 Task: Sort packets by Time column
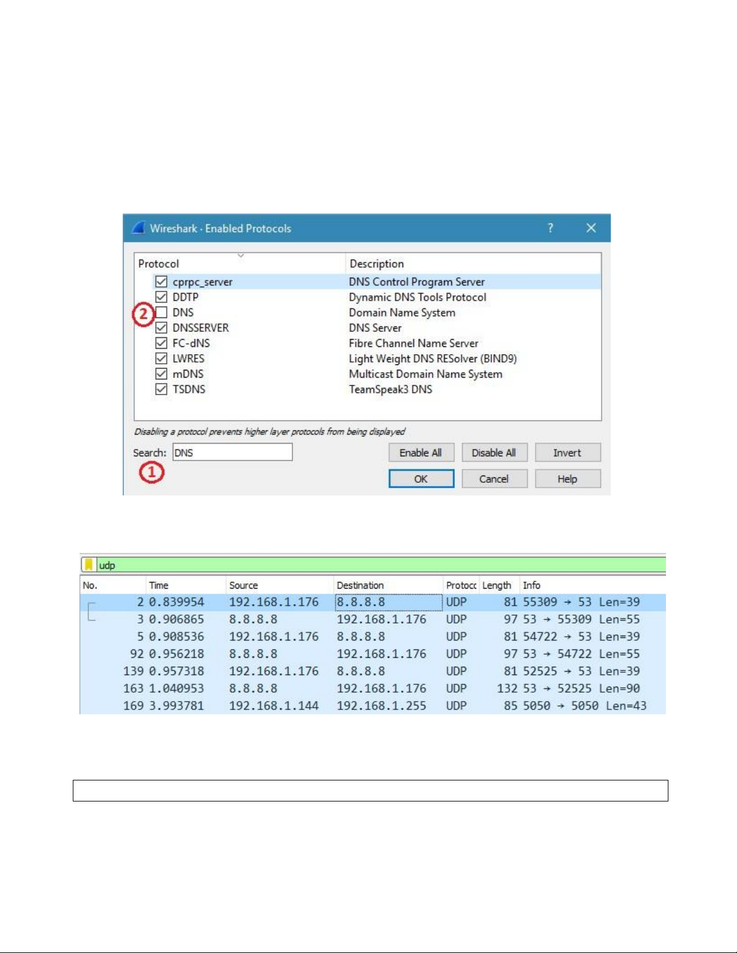pyautogui.click(x=159, y=586)
